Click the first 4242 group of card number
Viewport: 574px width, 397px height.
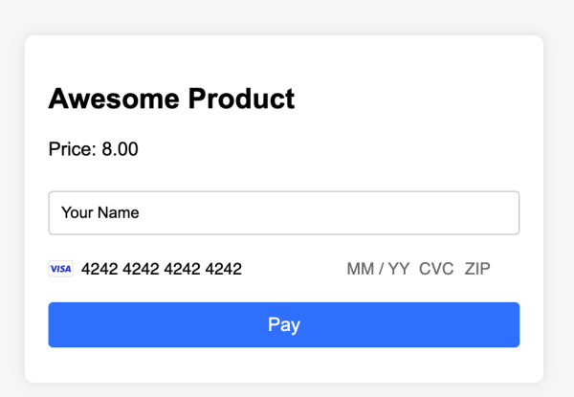99,269
